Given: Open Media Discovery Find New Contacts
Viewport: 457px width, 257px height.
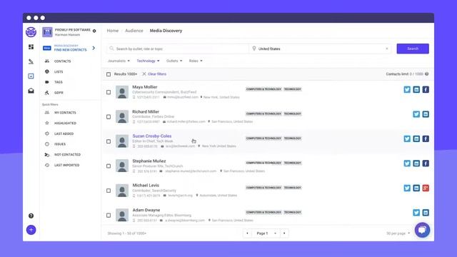Looking at the screenshot, I should point(70,48).
